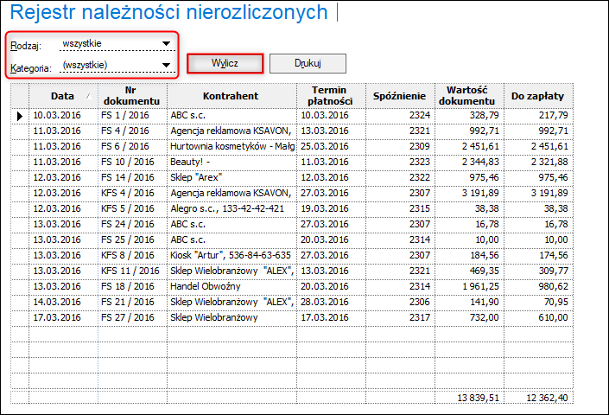Click the Nr dokumentu column header
The width and height of the screenshot is (609, 415).
pyautogui.click(x=132, y=96)
